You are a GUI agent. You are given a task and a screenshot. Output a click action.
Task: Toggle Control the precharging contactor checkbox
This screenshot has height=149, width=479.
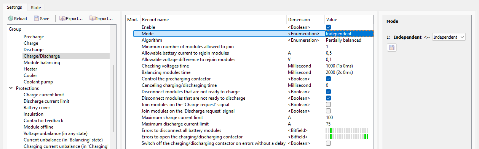click(328, 79)
